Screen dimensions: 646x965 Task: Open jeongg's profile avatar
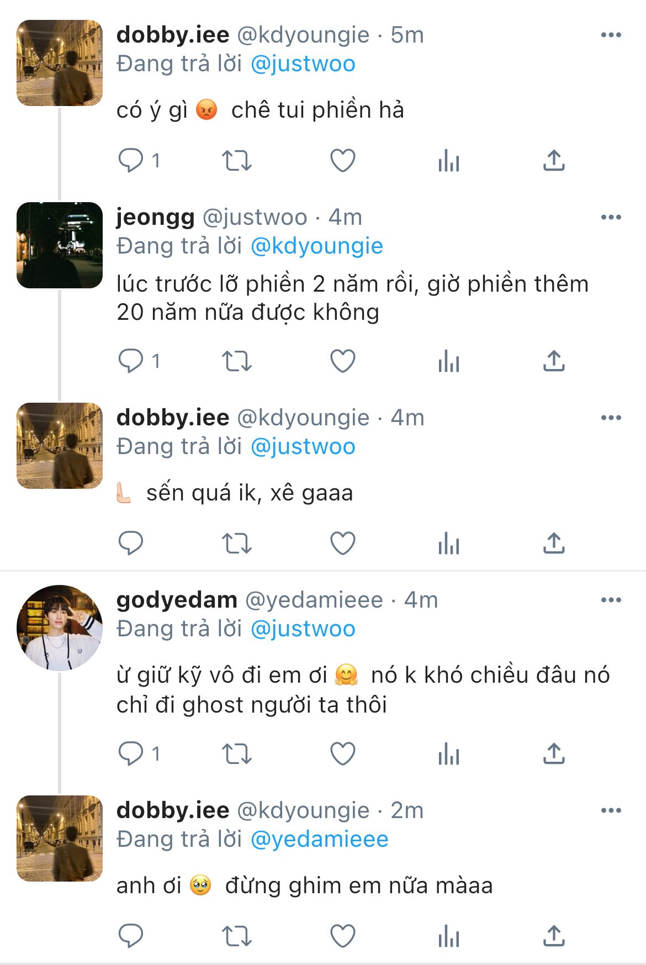[x=60, y=245]
